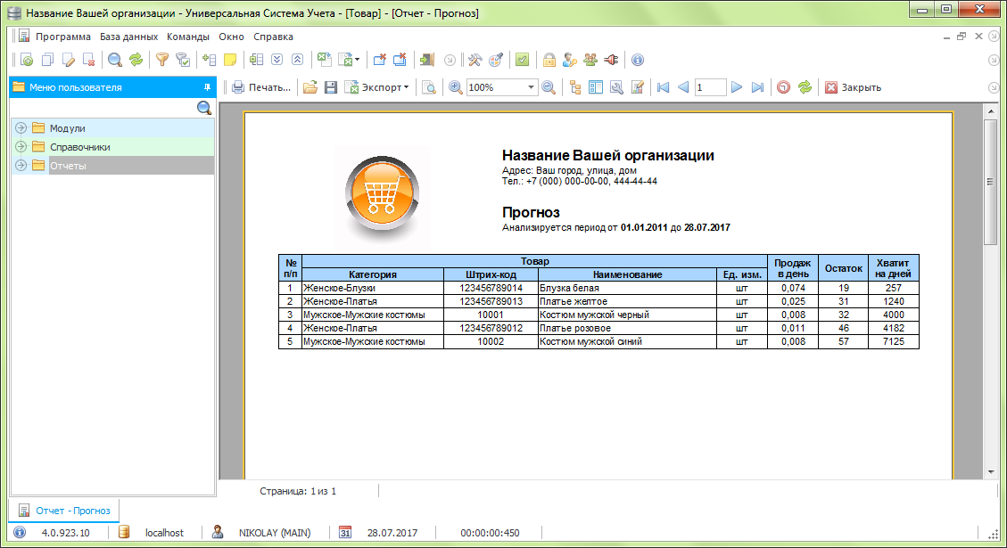The image size is (1007, 548).
Task: Click the scrollbar down arrow
Action: [990, 471]
